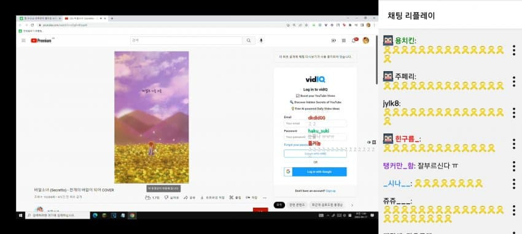Click the video title 비밀소녀 (Secretto) COVER
Screen dimensions: 522x234
[x=74, y=190]
